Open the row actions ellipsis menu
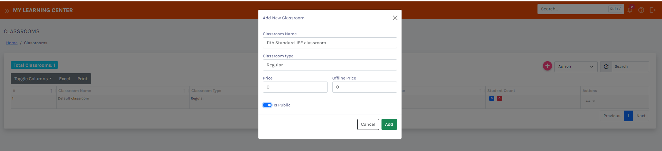 [590, 101]
